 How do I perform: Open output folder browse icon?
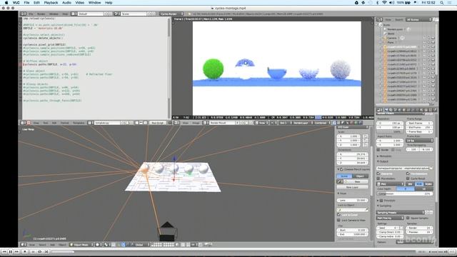[x=431, y=168]
